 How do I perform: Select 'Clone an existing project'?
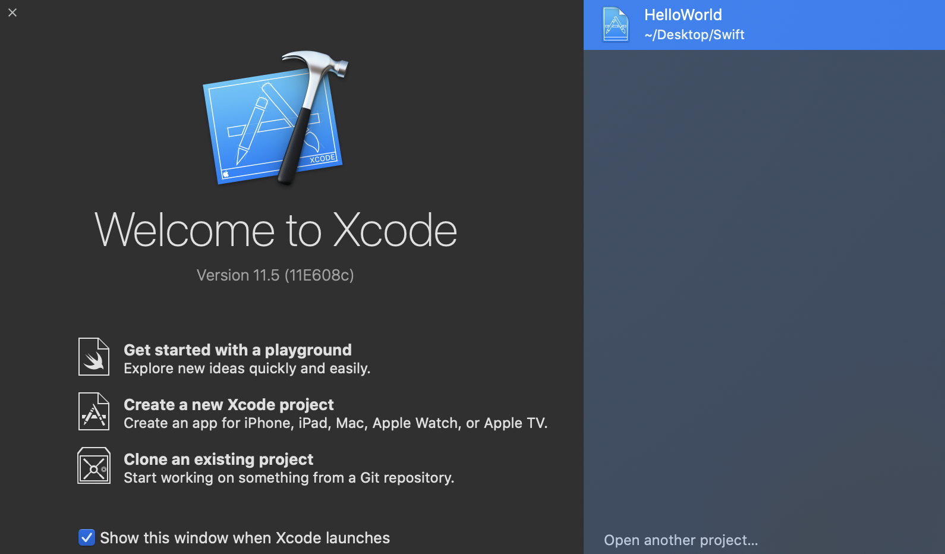(218, 459)
